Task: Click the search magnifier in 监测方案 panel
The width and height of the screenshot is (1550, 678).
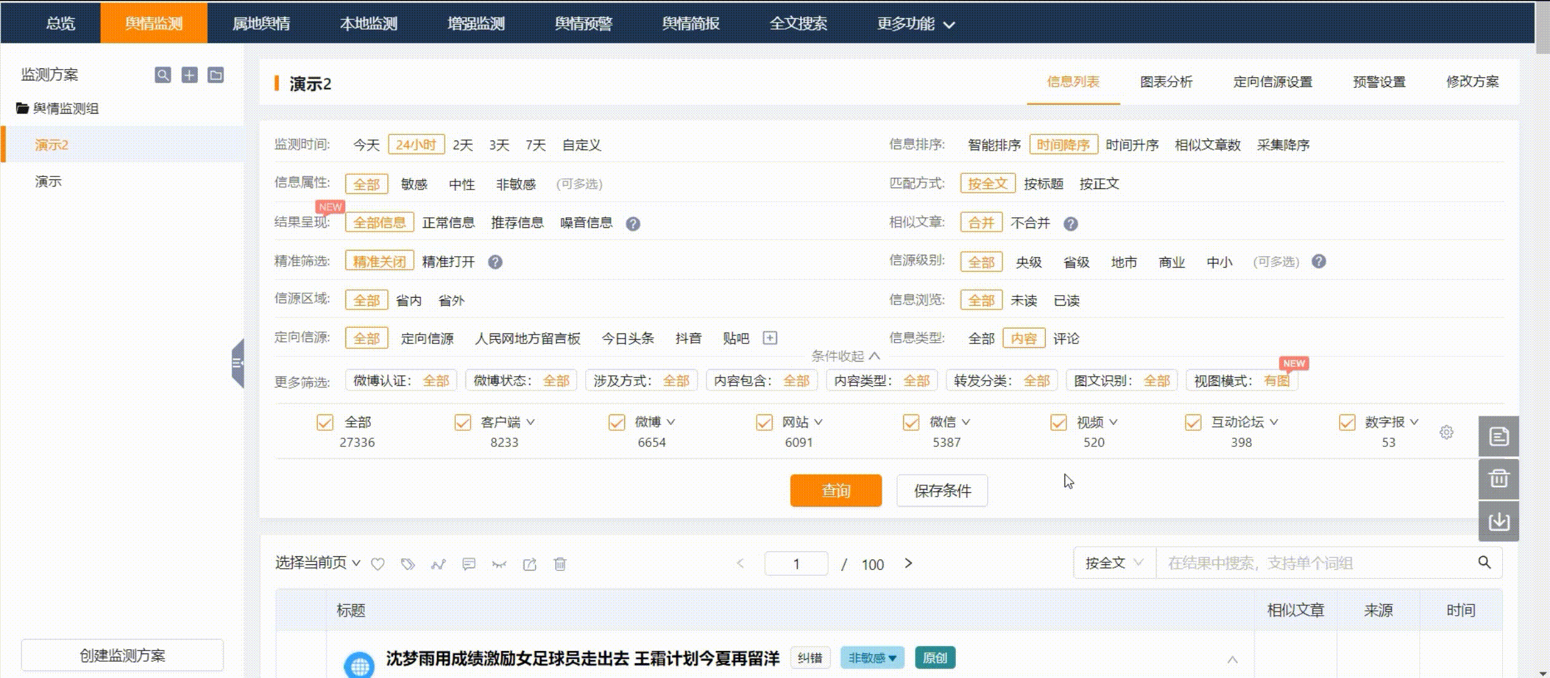Action: [162, 75]
